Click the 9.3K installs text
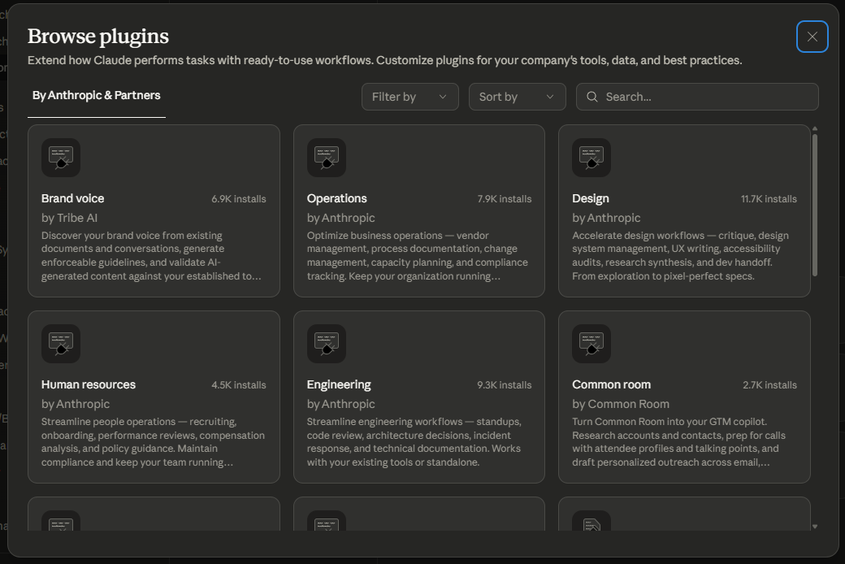Screen dimensions: 845x564 click(505, 385)
